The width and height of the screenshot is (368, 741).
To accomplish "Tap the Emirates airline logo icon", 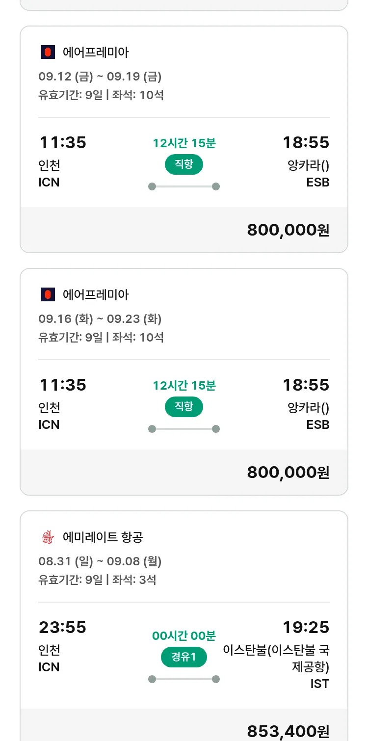I will click(48, 537).
